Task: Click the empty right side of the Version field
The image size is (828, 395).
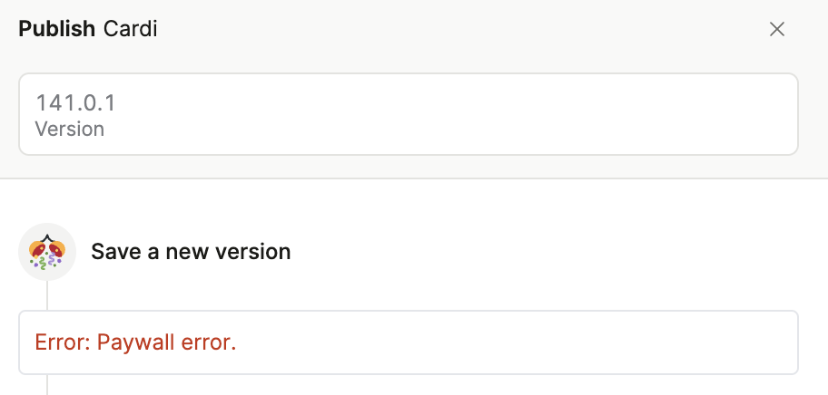Action: [x=636, y=114]
